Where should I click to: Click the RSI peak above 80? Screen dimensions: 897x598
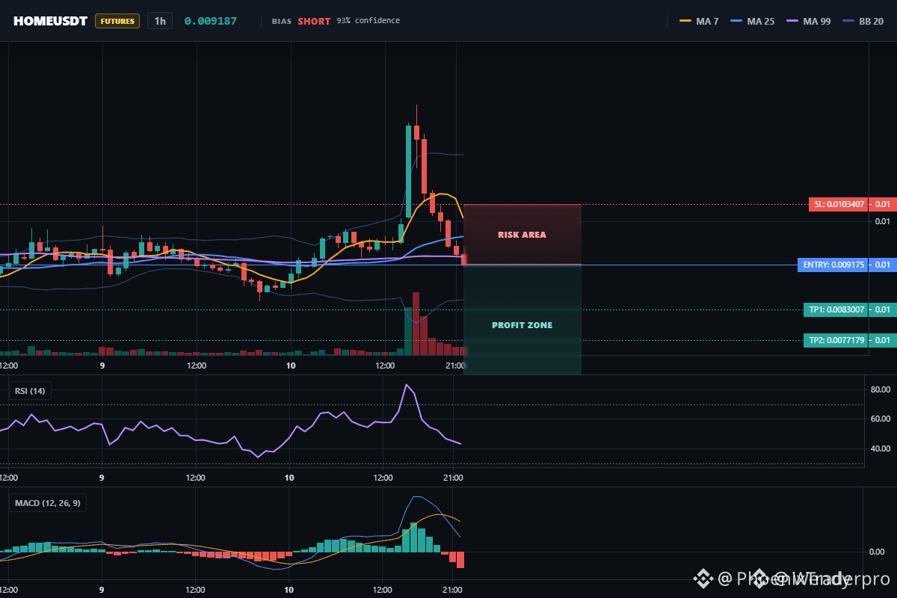(x=407, y=386)
